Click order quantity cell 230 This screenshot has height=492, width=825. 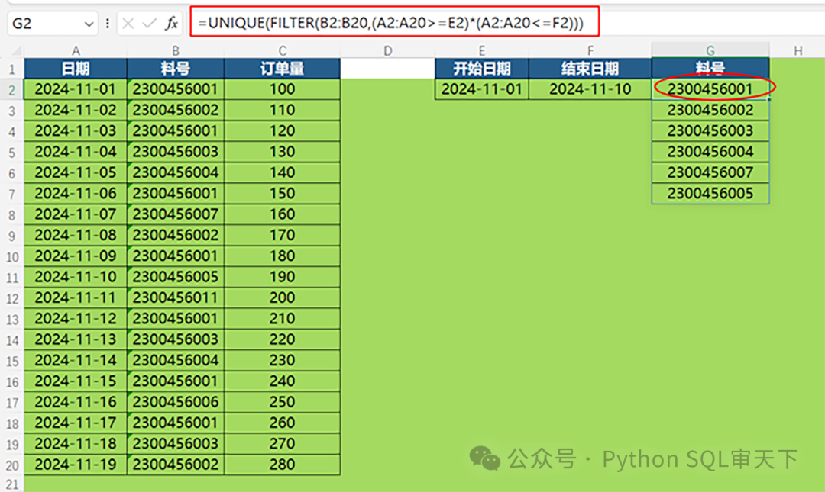(283, 360)
